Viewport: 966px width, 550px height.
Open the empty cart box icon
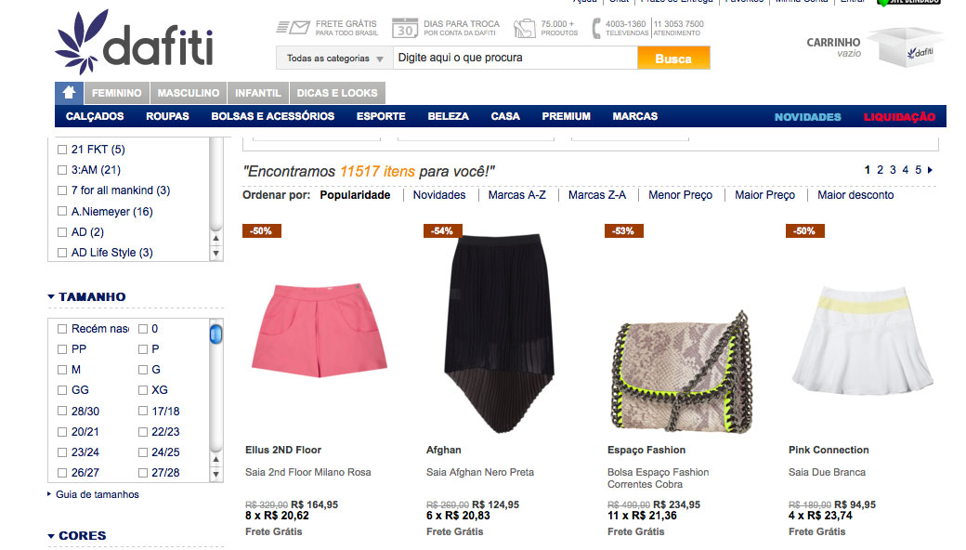905,46
